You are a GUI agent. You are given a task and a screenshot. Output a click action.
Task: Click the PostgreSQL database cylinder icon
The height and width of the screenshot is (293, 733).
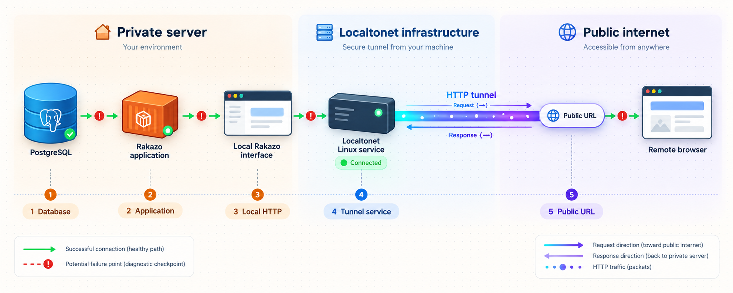point(51,113)
